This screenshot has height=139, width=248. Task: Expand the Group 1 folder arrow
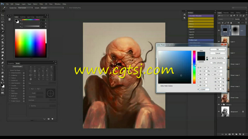coord(222,104)
